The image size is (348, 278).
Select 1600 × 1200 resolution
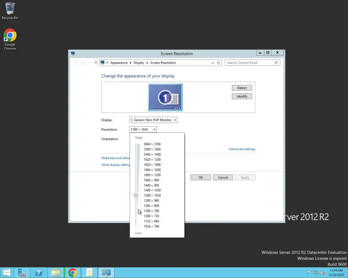[x=152, y=175]
